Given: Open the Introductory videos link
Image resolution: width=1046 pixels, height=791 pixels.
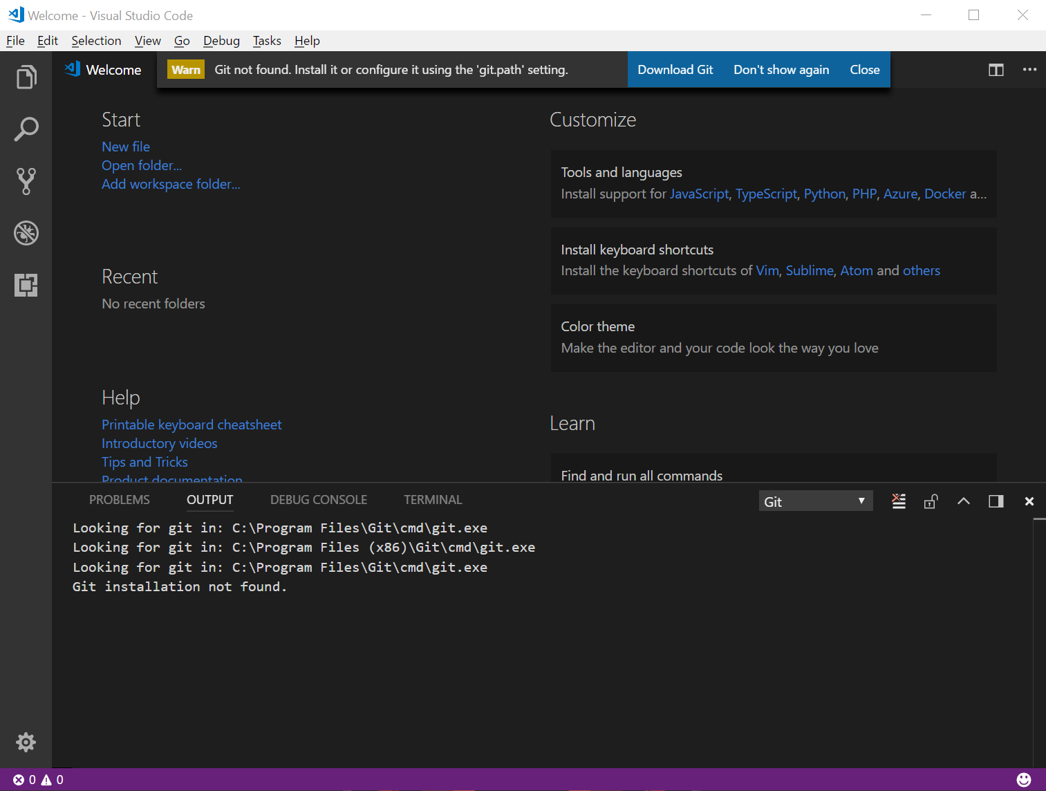Looking at the screenshot, I should 160,443.
